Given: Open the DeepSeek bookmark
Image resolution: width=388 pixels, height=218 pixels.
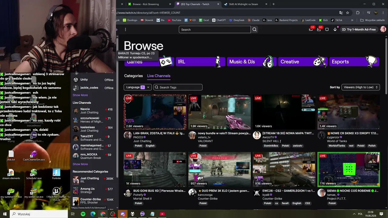Looking at the screenshot, I should (x=237, y=20).
